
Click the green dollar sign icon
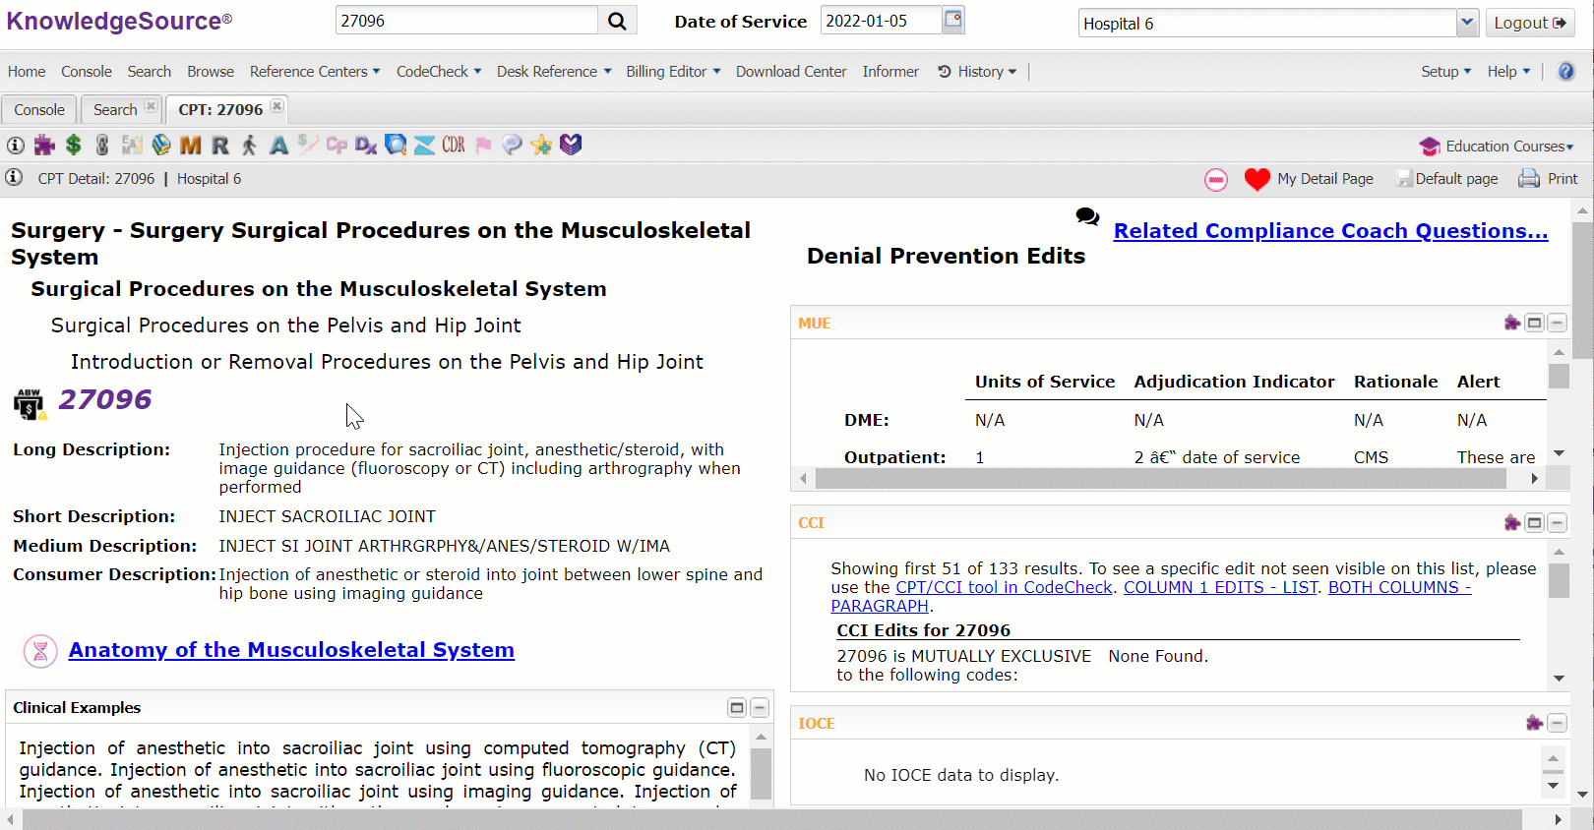tap(73, 146)
